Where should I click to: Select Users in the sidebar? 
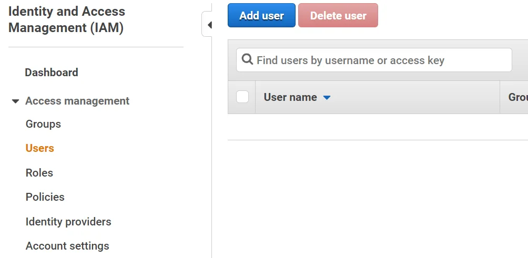[40, 148]
